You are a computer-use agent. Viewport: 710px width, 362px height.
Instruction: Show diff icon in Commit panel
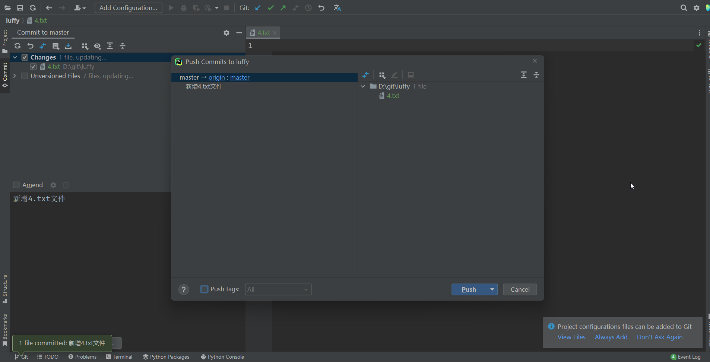(43, 46)
